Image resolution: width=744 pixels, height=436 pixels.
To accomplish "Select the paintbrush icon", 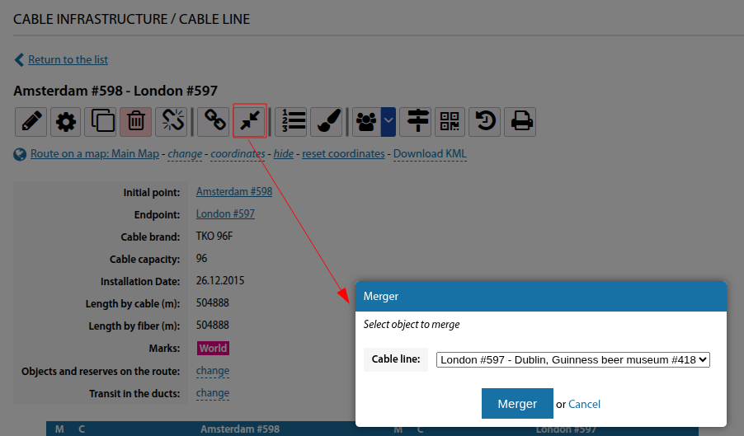I will tap(327, 121).
